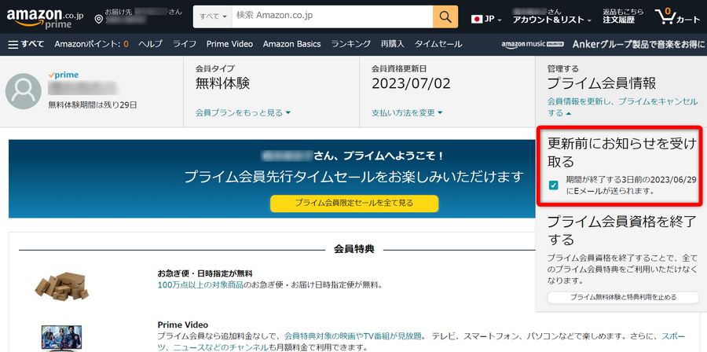Open Prime Video in navigation bar
Screen dimensions: 707x352
pos(229,44)
